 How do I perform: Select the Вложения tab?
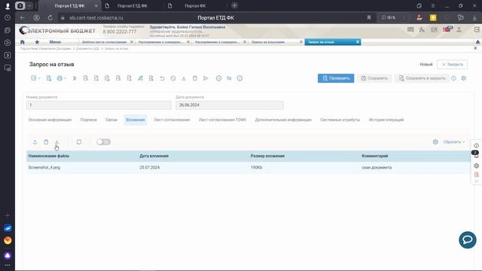[x=136, y=120]
